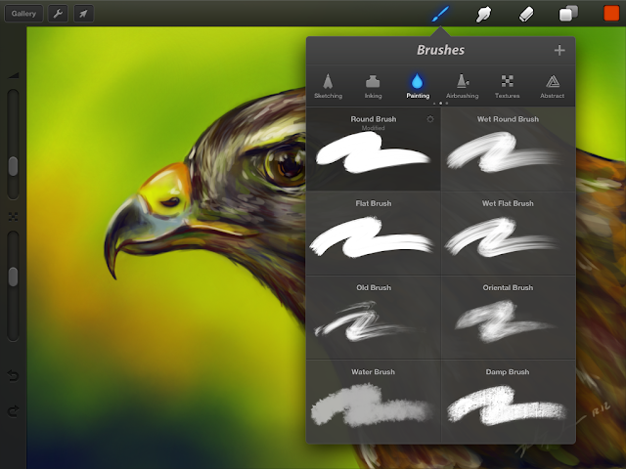Choose the Damp Brush
Screen dimensions: 626x469
508,402
